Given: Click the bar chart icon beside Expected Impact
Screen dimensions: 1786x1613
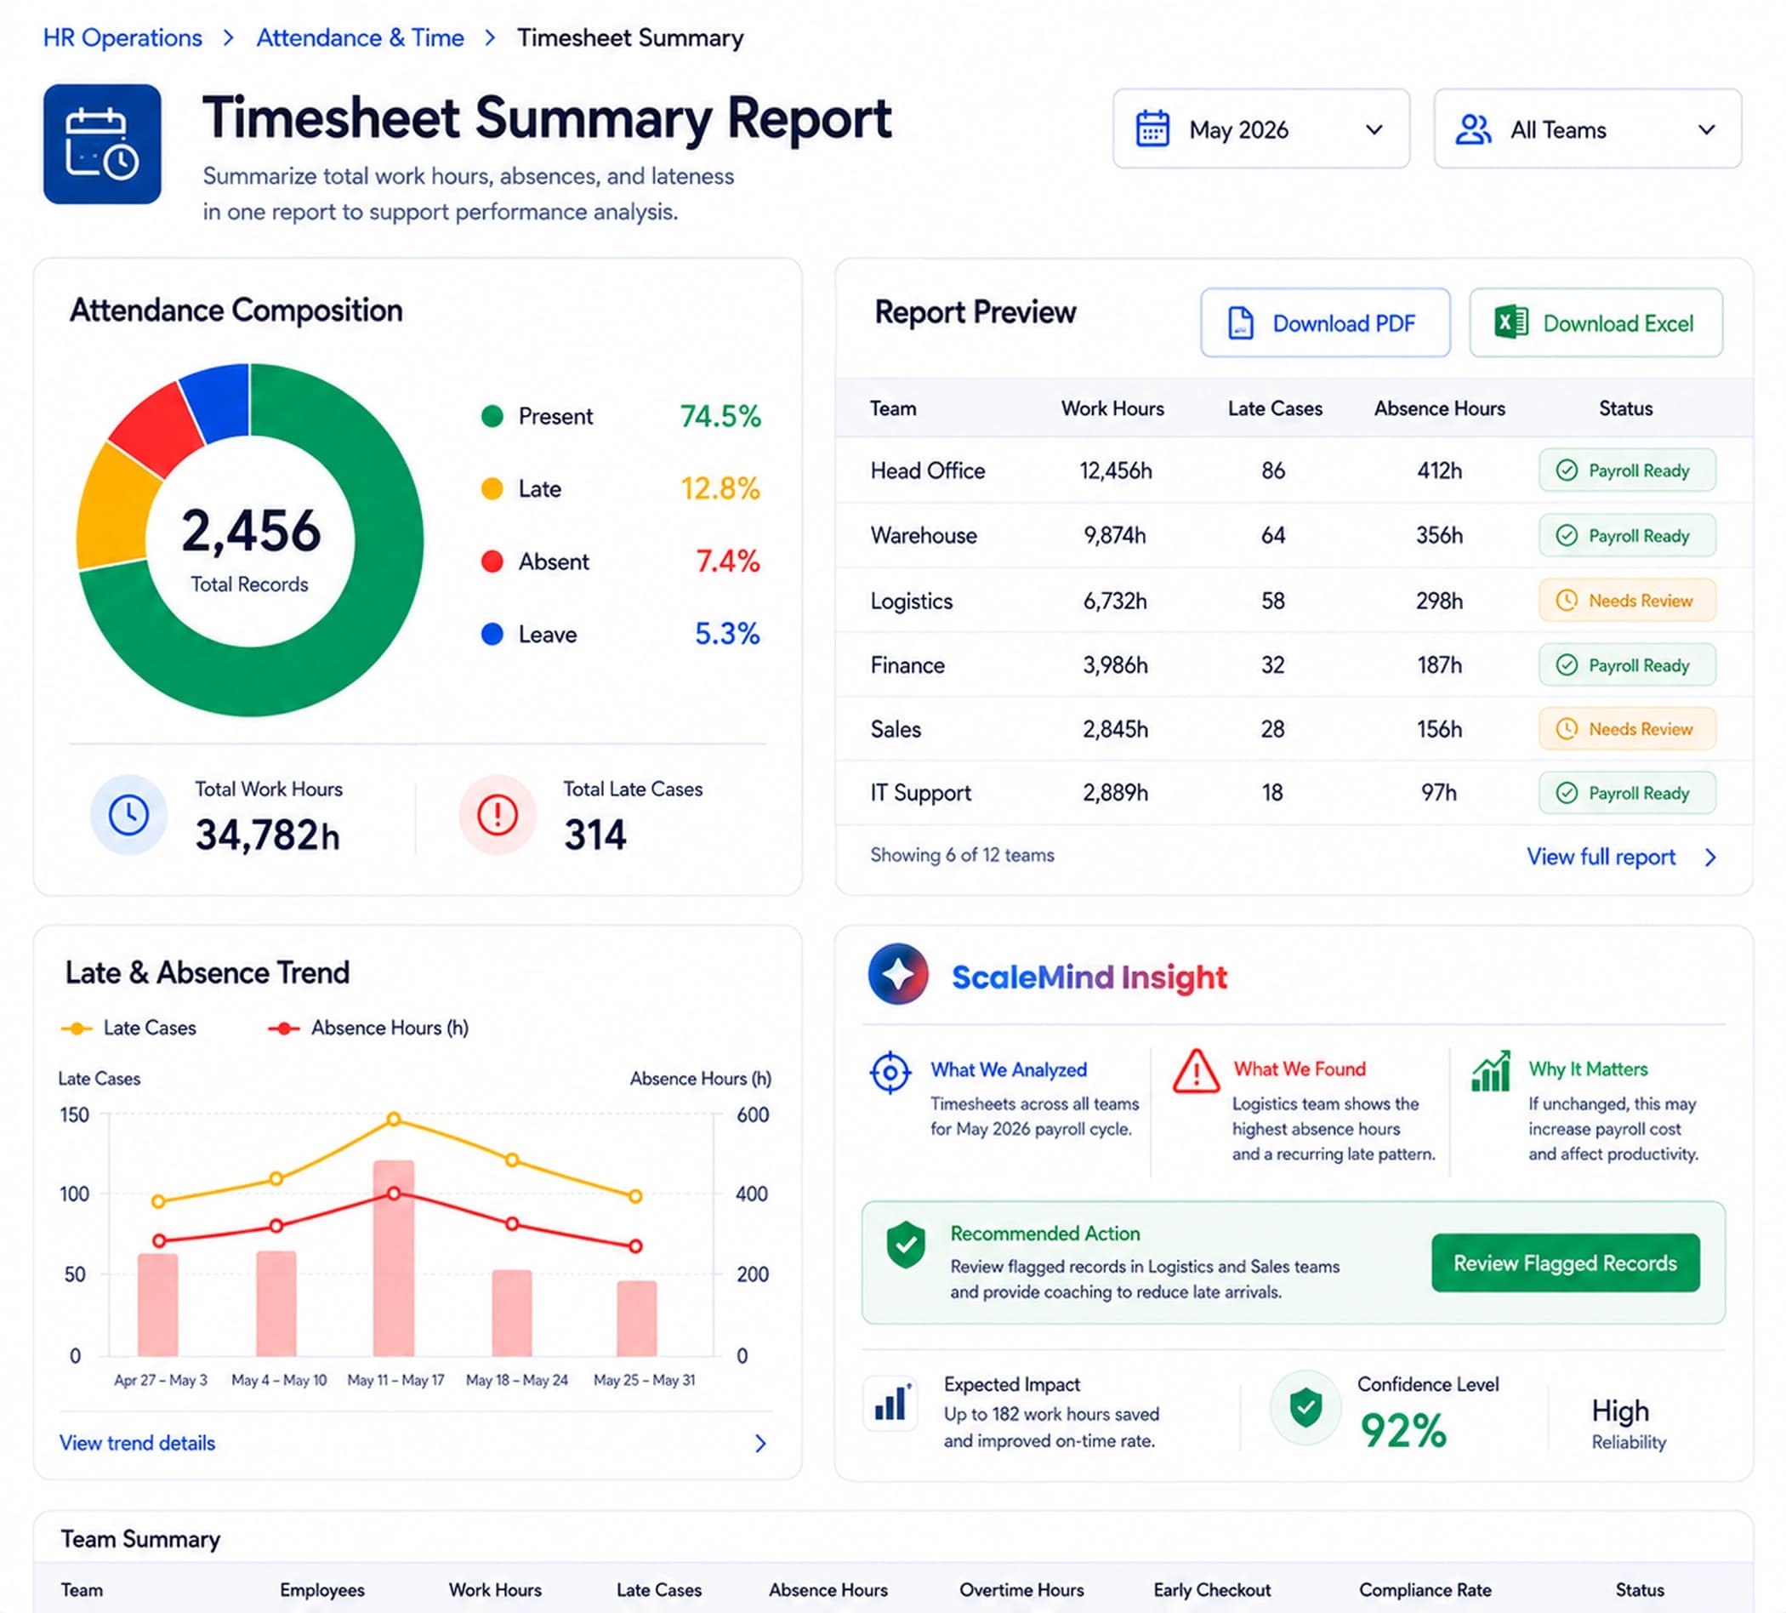Looking at the screenshot, I should point(890,1404).
